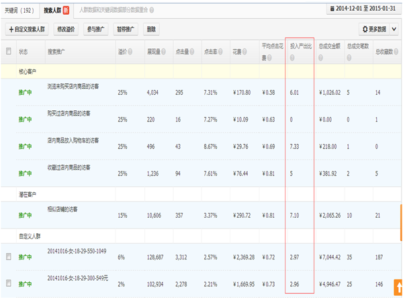Click the 搜索推广 column header
This screenshot has width=403, height=299.
56,52
